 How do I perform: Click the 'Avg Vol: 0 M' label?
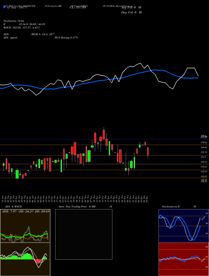tap(131, 8)
